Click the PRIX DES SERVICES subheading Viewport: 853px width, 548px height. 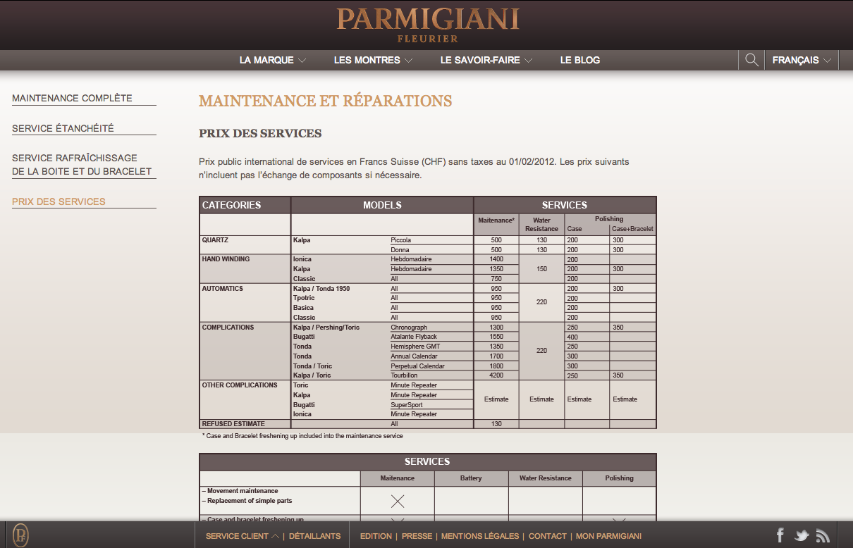[260, 133]
